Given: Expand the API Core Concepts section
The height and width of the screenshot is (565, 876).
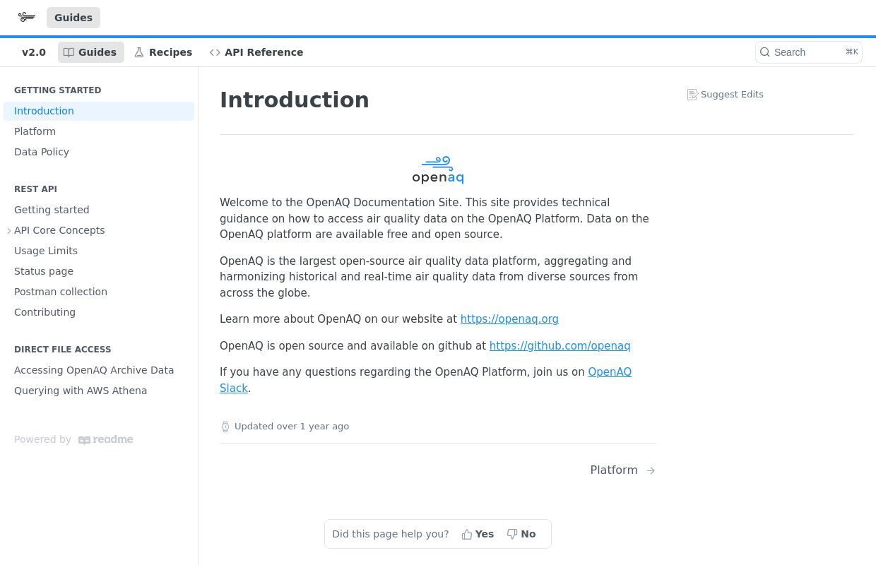Looking at the screenshot, I should (10, 230).
